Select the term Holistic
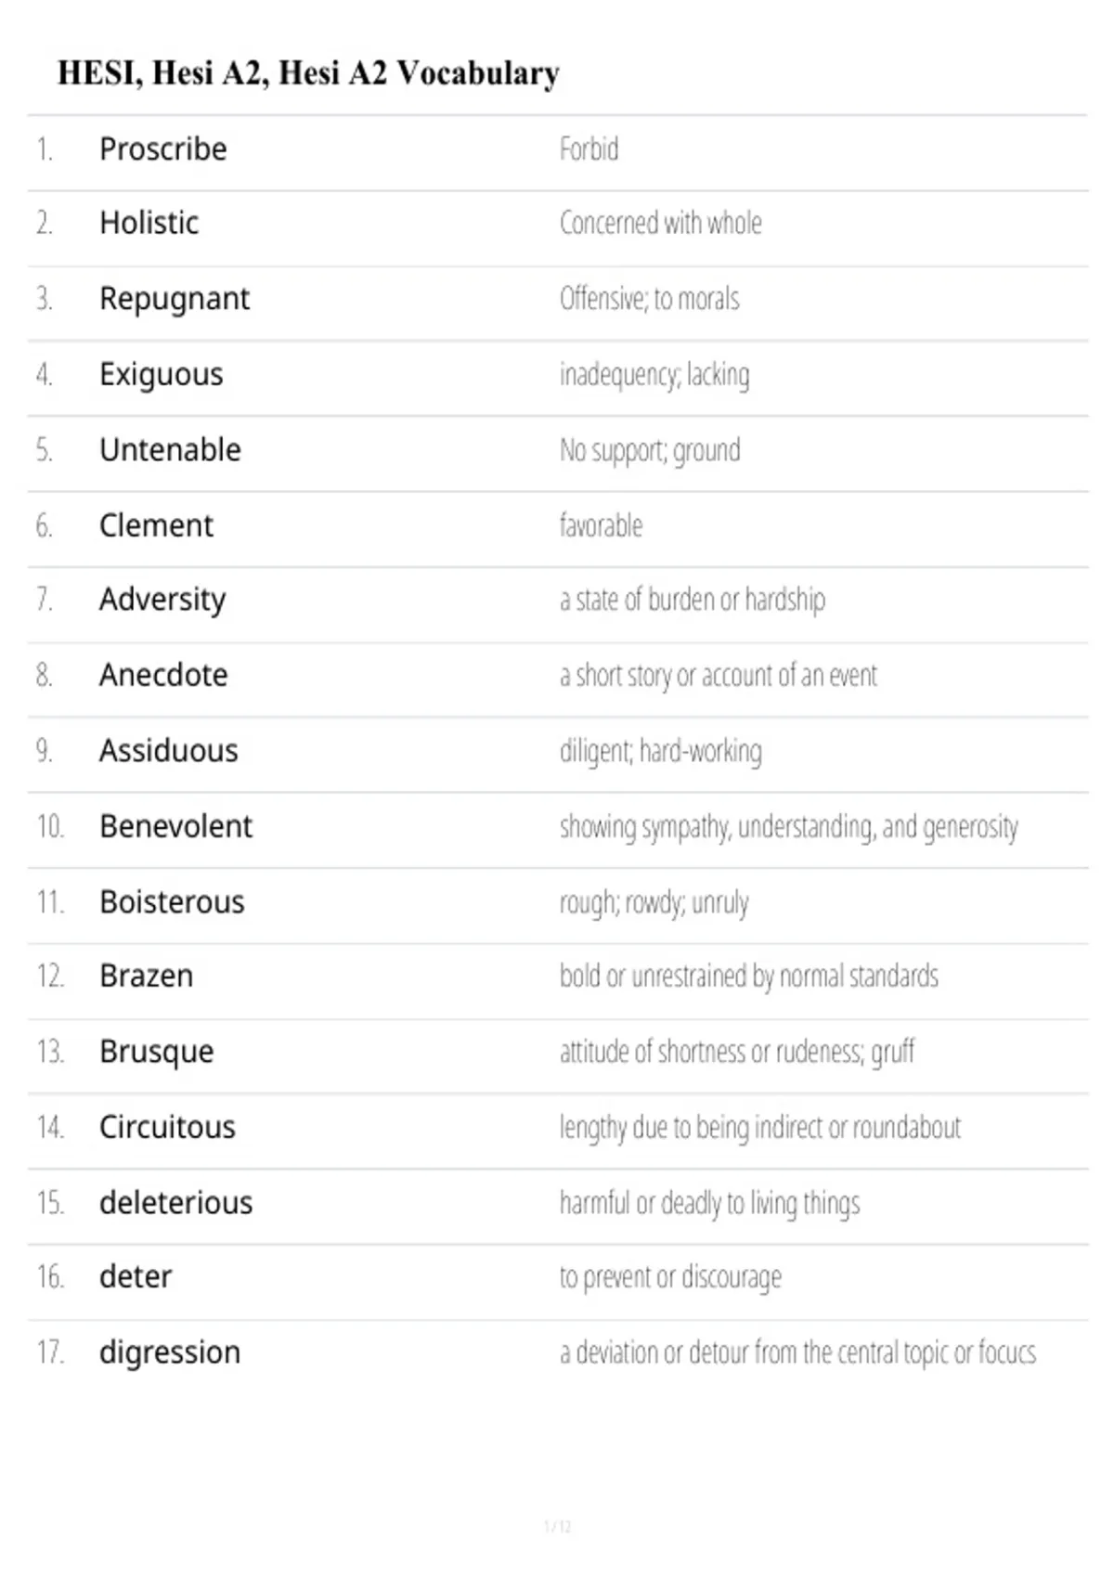Viewport: 1114px width, 1578px height. pyautogui.click(x=149, y=223)
